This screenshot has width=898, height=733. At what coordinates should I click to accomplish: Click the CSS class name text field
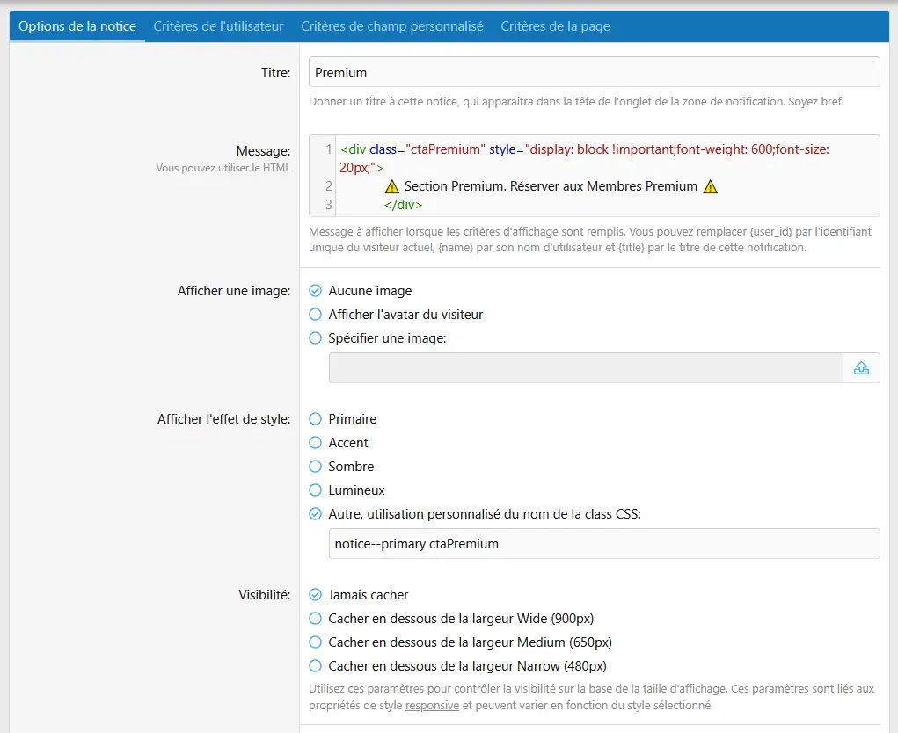pyautogui.click(x=603, y=544)
